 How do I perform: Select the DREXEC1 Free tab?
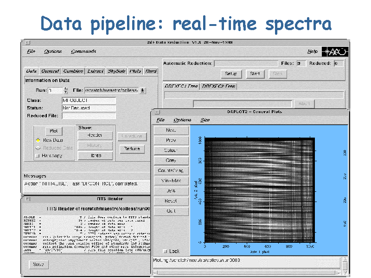tap(181, 86)
